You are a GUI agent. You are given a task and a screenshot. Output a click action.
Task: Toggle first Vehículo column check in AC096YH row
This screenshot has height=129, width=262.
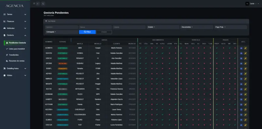point(181,48)
